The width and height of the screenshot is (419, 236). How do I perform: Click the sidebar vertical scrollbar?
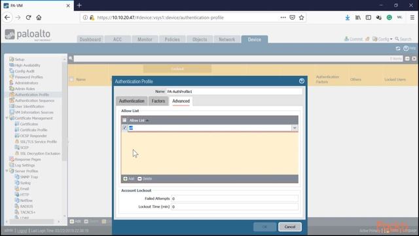point(64,112)
